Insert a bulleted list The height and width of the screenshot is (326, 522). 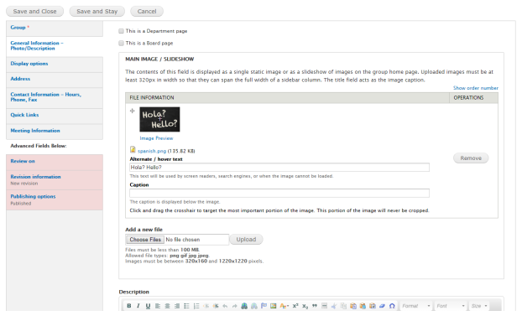click(186, 306)
